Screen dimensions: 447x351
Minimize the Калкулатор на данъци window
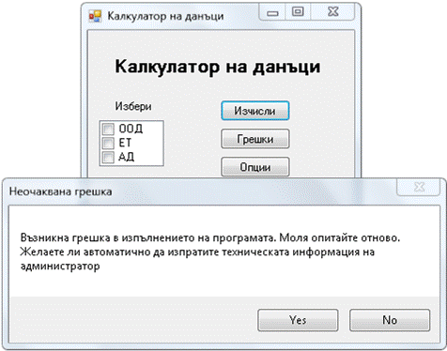[x=272, y=13]
